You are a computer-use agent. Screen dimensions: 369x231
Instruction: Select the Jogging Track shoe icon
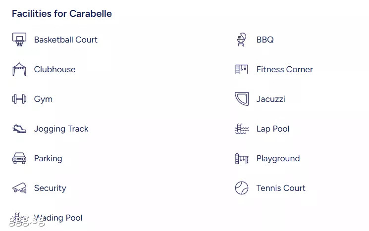[x=19, y=129]
